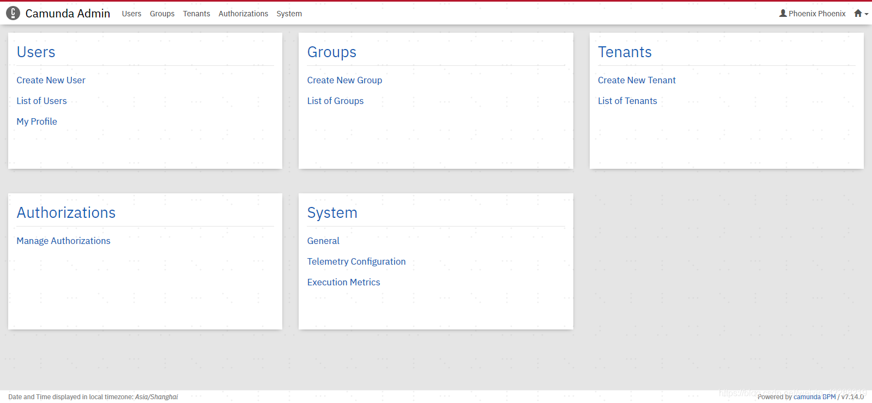Click the Camunda logo icon

(x=13, y=14)
